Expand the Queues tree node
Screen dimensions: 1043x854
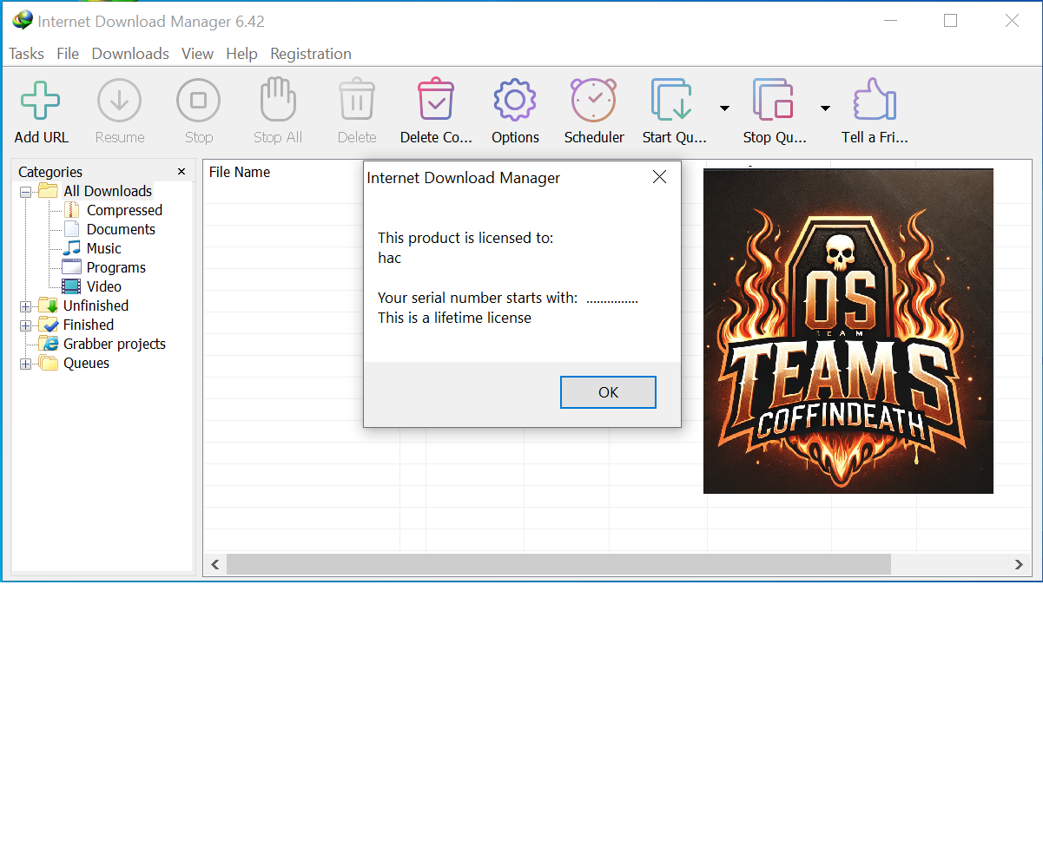tap(26, 364)
